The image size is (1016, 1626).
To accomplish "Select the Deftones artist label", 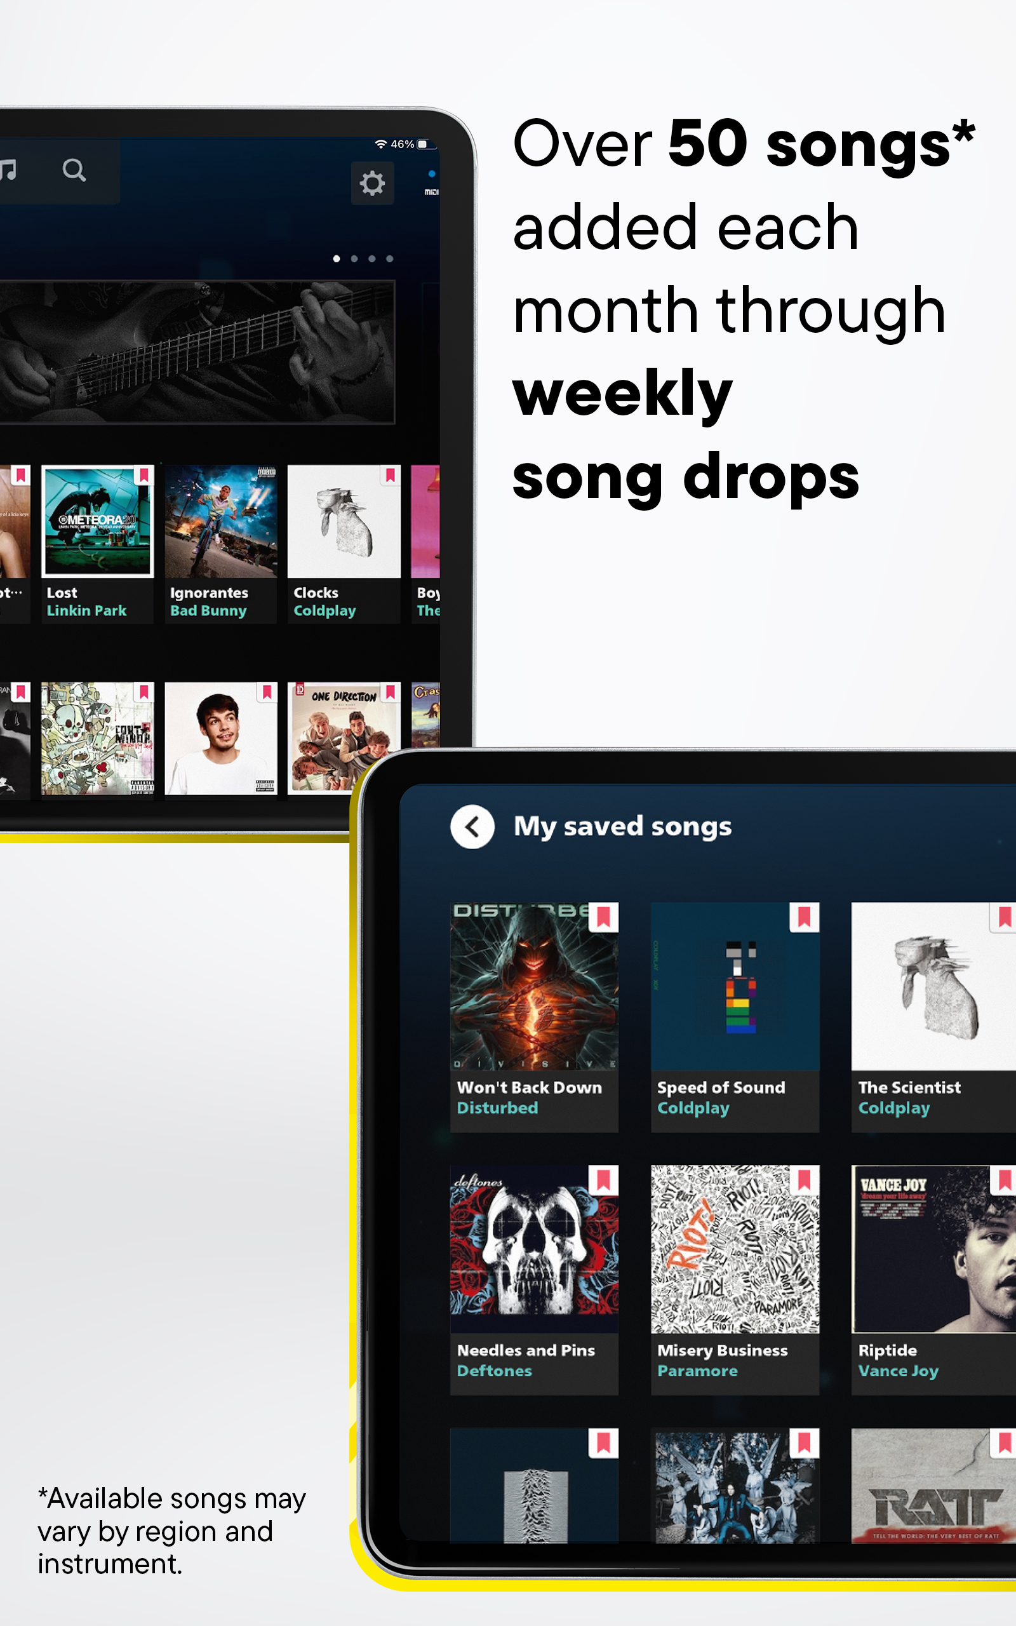I will coord(494,1371).
